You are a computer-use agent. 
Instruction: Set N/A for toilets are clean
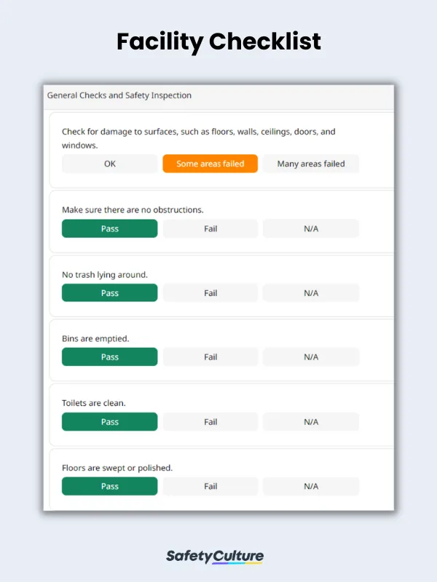311,422
